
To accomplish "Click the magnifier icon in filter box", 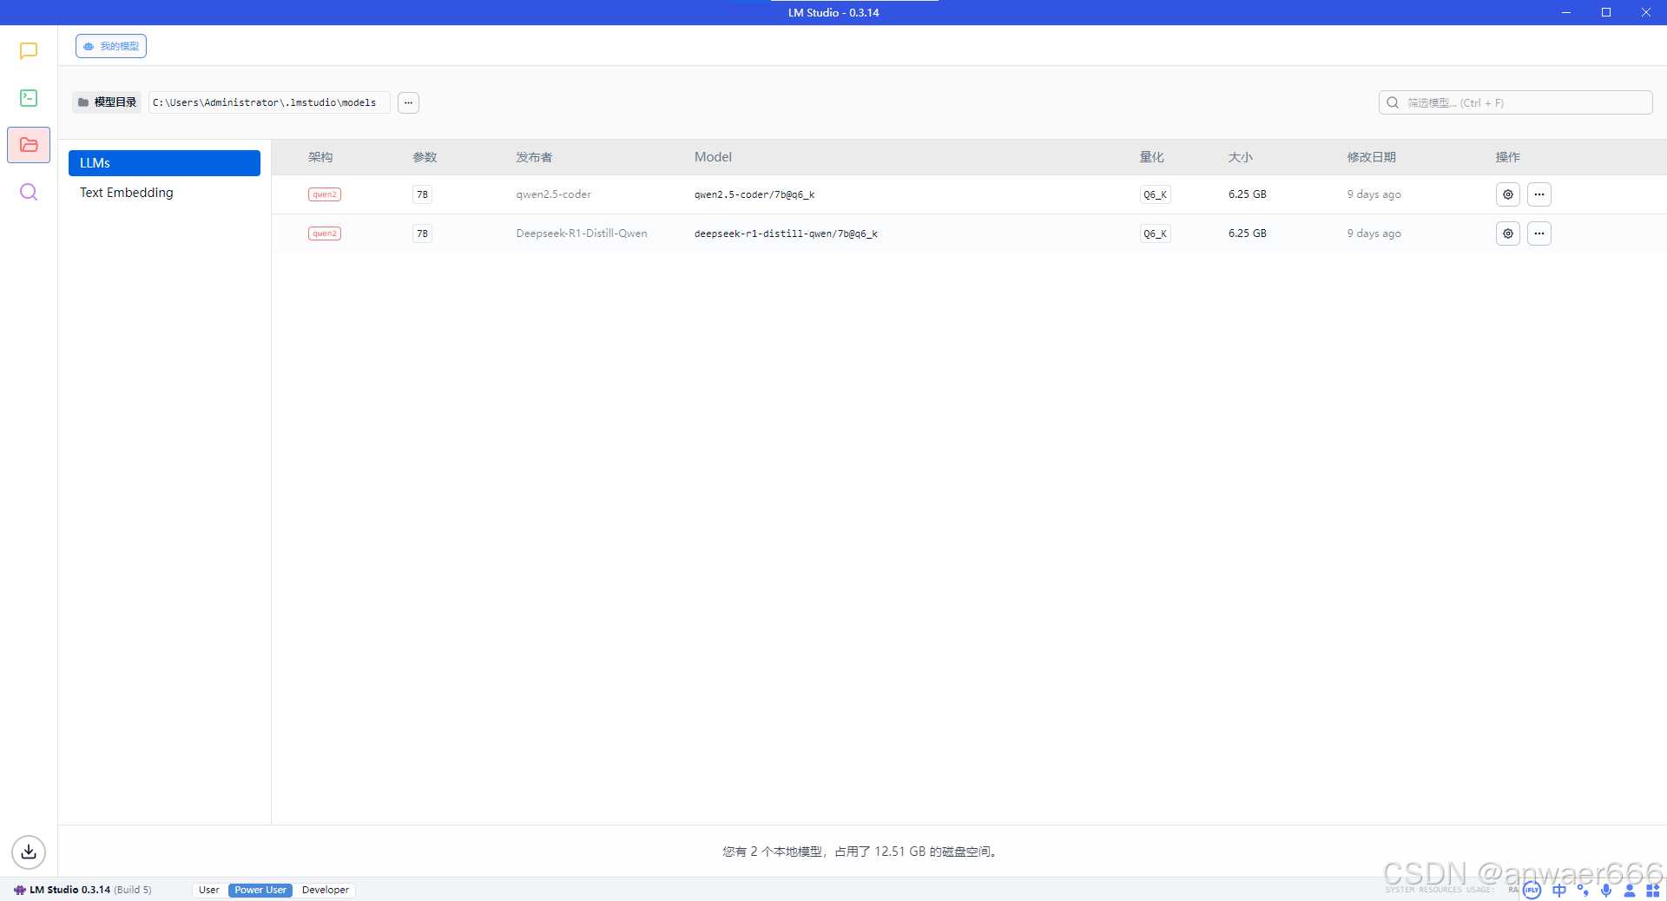I will pyautogui.click(x=1393, y=102).
